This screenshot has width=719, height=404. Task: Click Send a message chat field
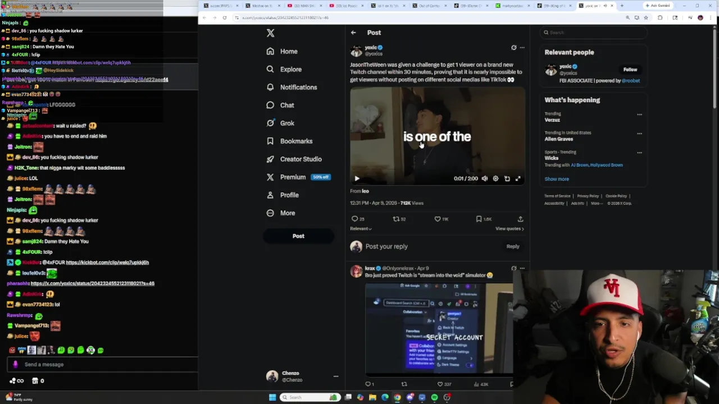coord(103,365)
